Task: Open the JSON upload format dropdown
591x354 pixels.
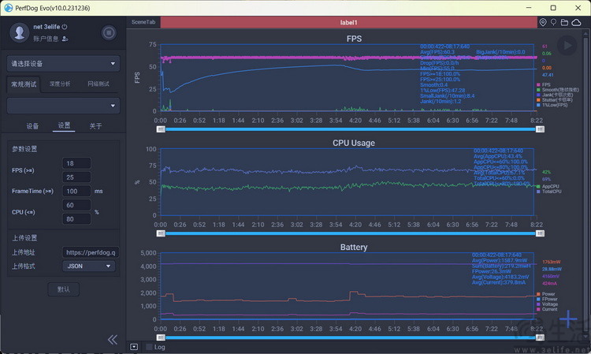Action: (88, 266)
